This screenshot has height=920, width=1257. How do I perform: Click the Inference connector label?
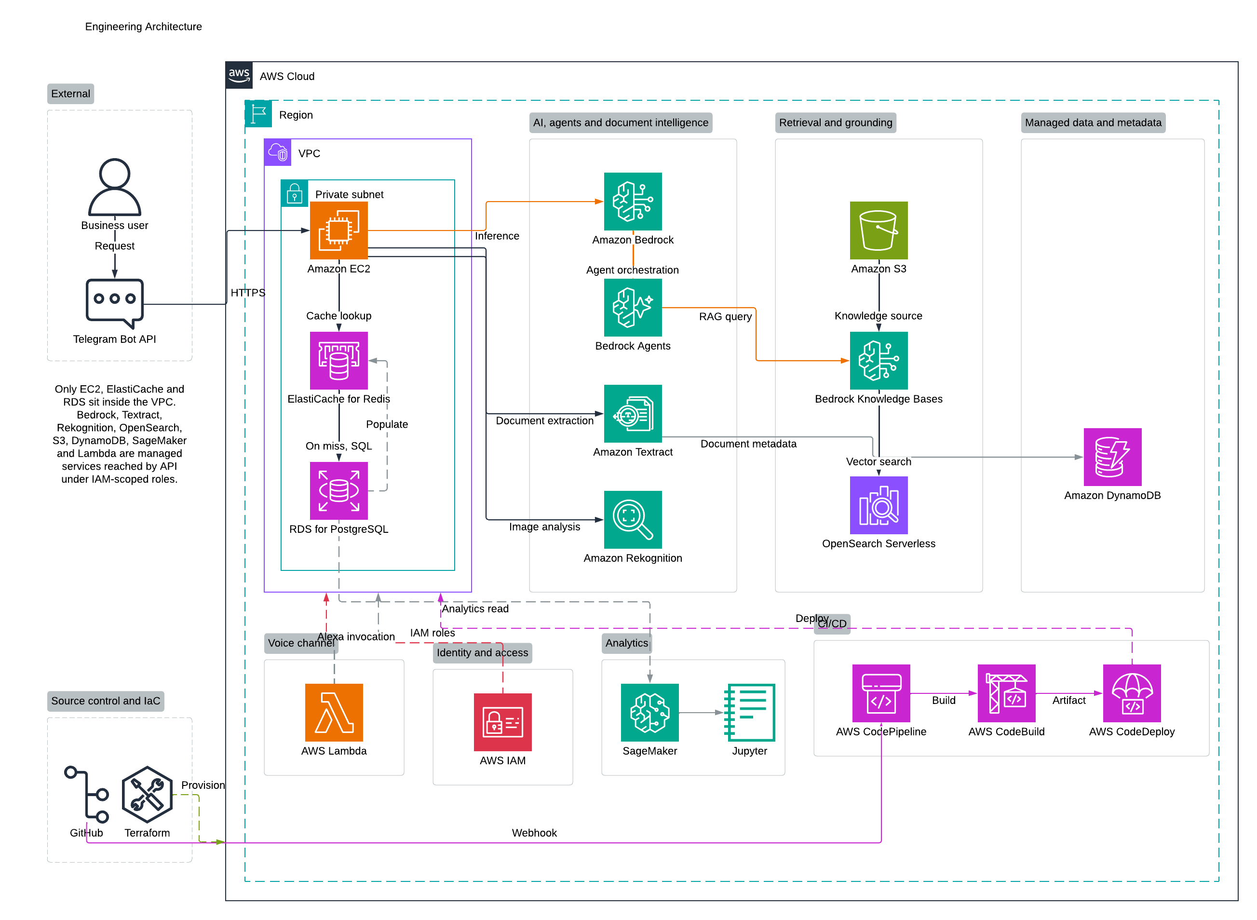point(497,236)
